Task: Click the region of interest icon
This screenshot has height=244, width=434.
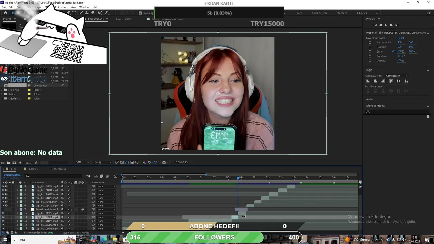Action: [x=132, y=162]
